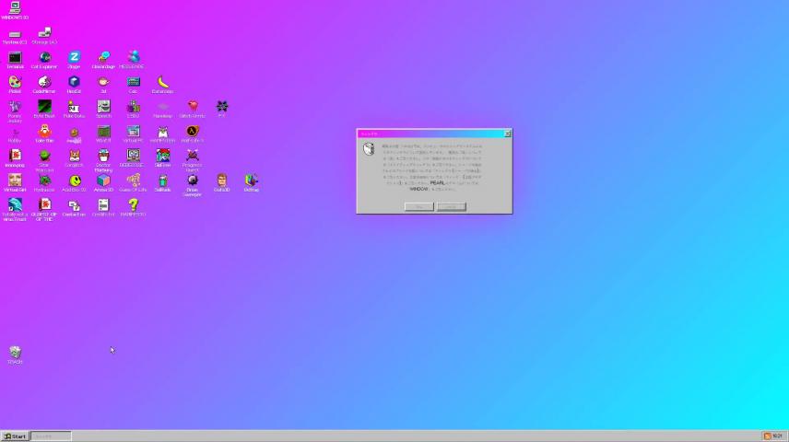Launch the Half-Life 3 lambda icon
Screen dimensions: 789x442
193,134
